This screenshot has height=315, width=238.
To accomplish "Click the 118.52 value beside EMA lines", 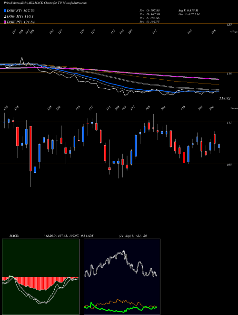I will [225, 98].
